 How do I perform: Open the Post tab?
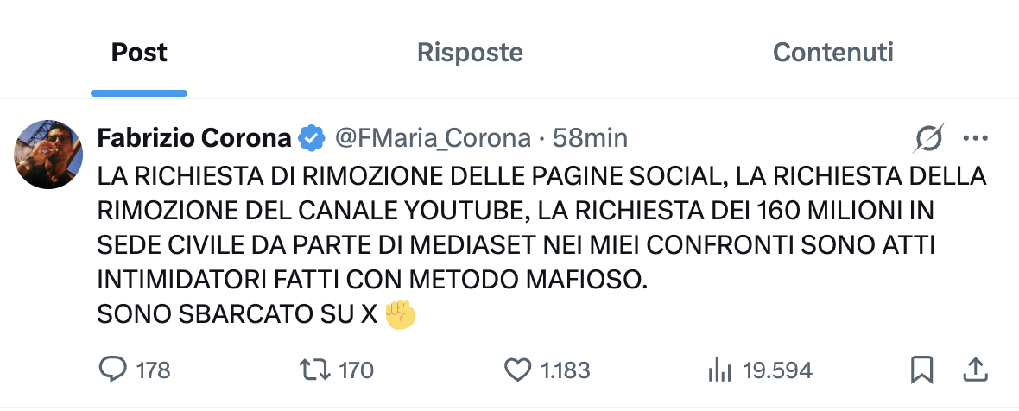139,53
